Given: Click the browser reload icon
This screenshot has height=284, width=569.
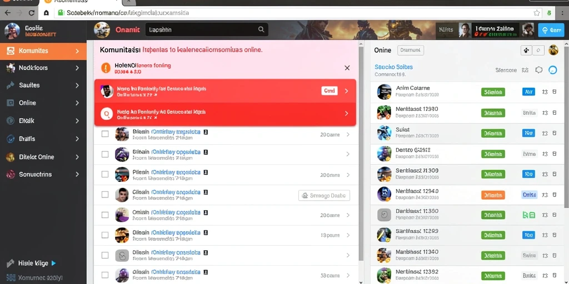Looking at the screenshot, I should (x=32, y=13).
